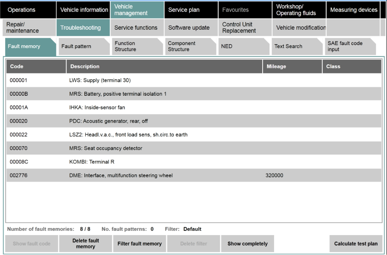Image resolution: width=387 pixels, height=255 pixels.
Task: Open the Favourites tab
Action: 245,10
